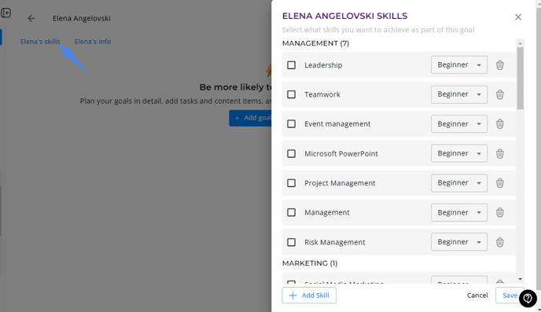Go back using the left arrow icon

(31, 18)
